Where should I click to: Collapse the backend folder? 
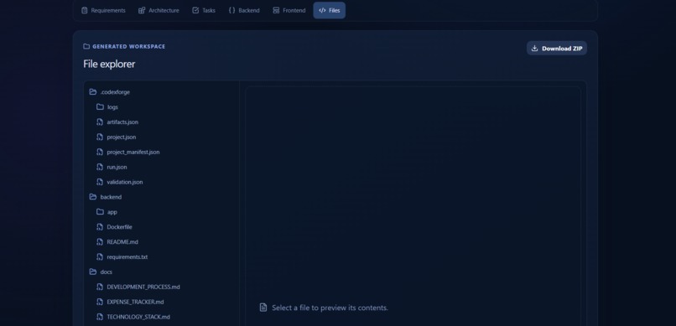[x=106, y=197]
